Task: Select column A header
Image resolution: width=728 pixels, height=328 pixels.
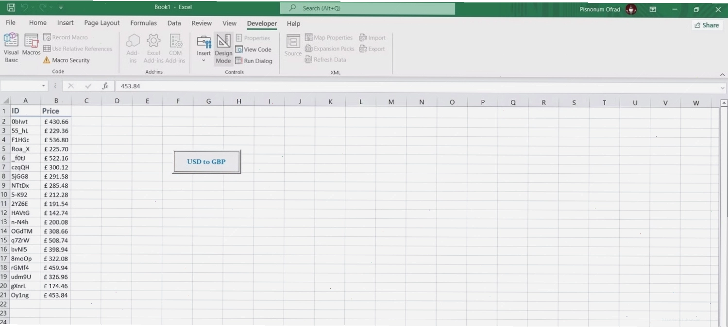Action: click(x=25, y=101)
